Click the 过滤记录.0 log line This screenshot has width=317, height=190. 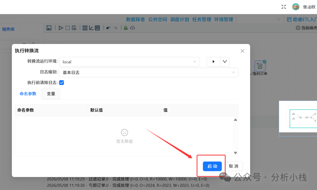click(x=127, y=179)
